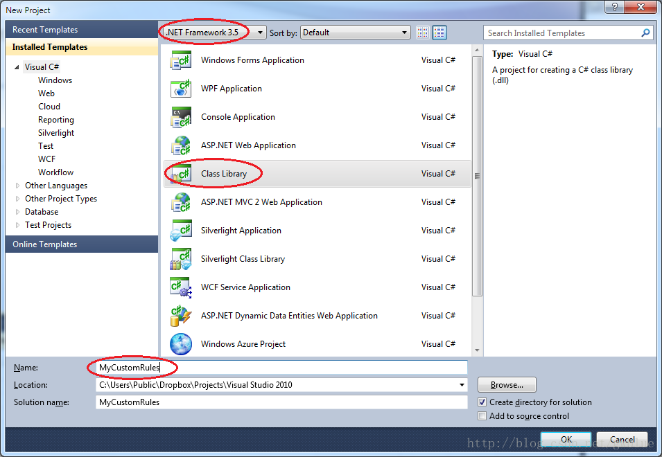Expand the Other Project Types node
662x457 pixels.
(x=17, y=199)
